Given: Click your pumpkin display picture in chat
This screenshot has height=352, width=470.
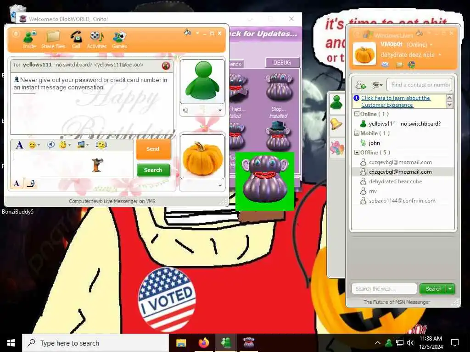Looking at the screenshot, I should [x=202, y=157].
